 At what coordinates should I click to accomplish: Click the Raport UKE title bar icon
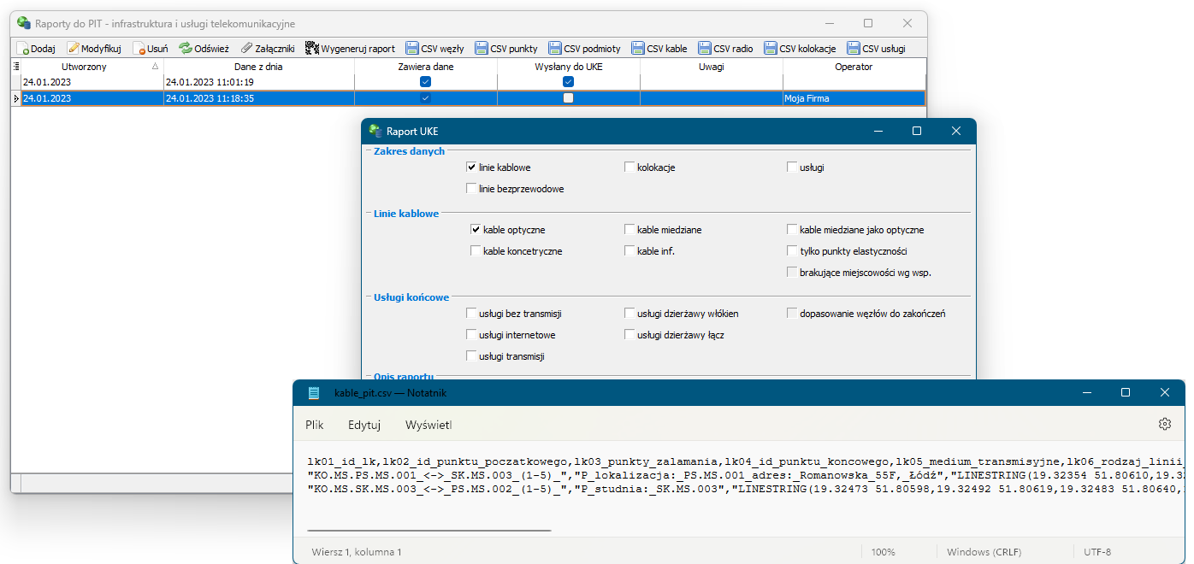click(x=374, y=131)
